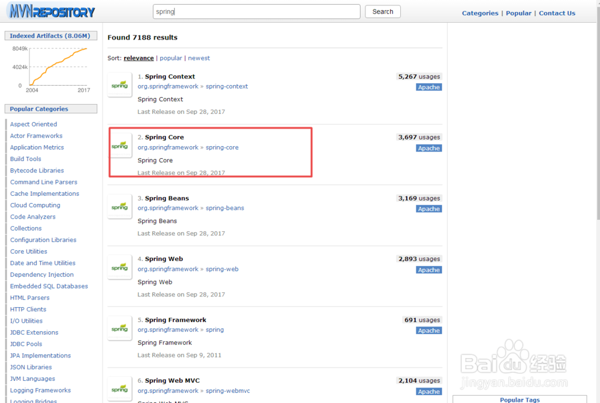Open the Application Metrics category

pyautogui.click(x=37, y=147)
